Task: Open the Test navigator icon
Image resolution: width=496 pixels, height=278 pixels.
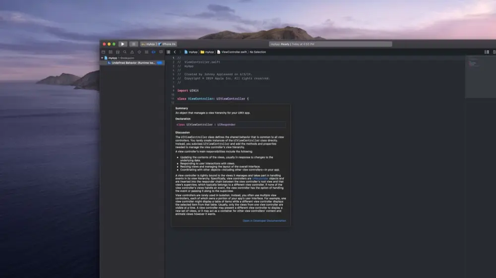Action: tap(139, 52)
